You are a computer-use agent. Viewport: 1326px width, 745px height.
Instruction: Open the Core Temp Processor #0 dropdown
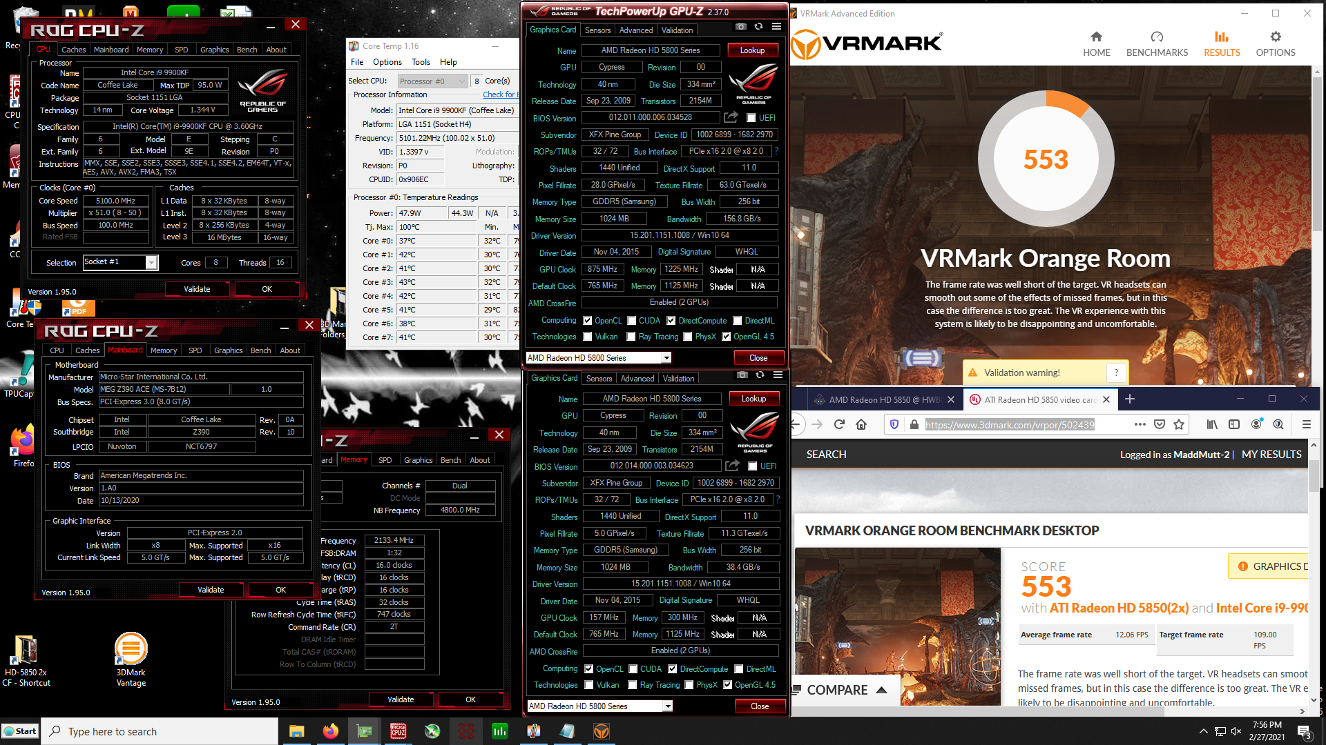click(433, 81)
